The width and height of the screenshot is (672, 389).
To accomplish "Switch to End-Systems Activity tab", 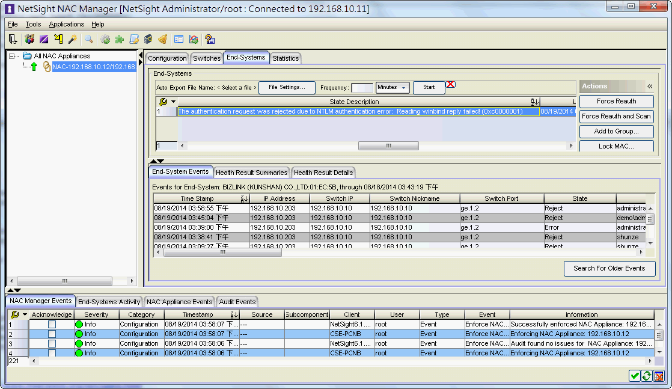I will (109, 302).
